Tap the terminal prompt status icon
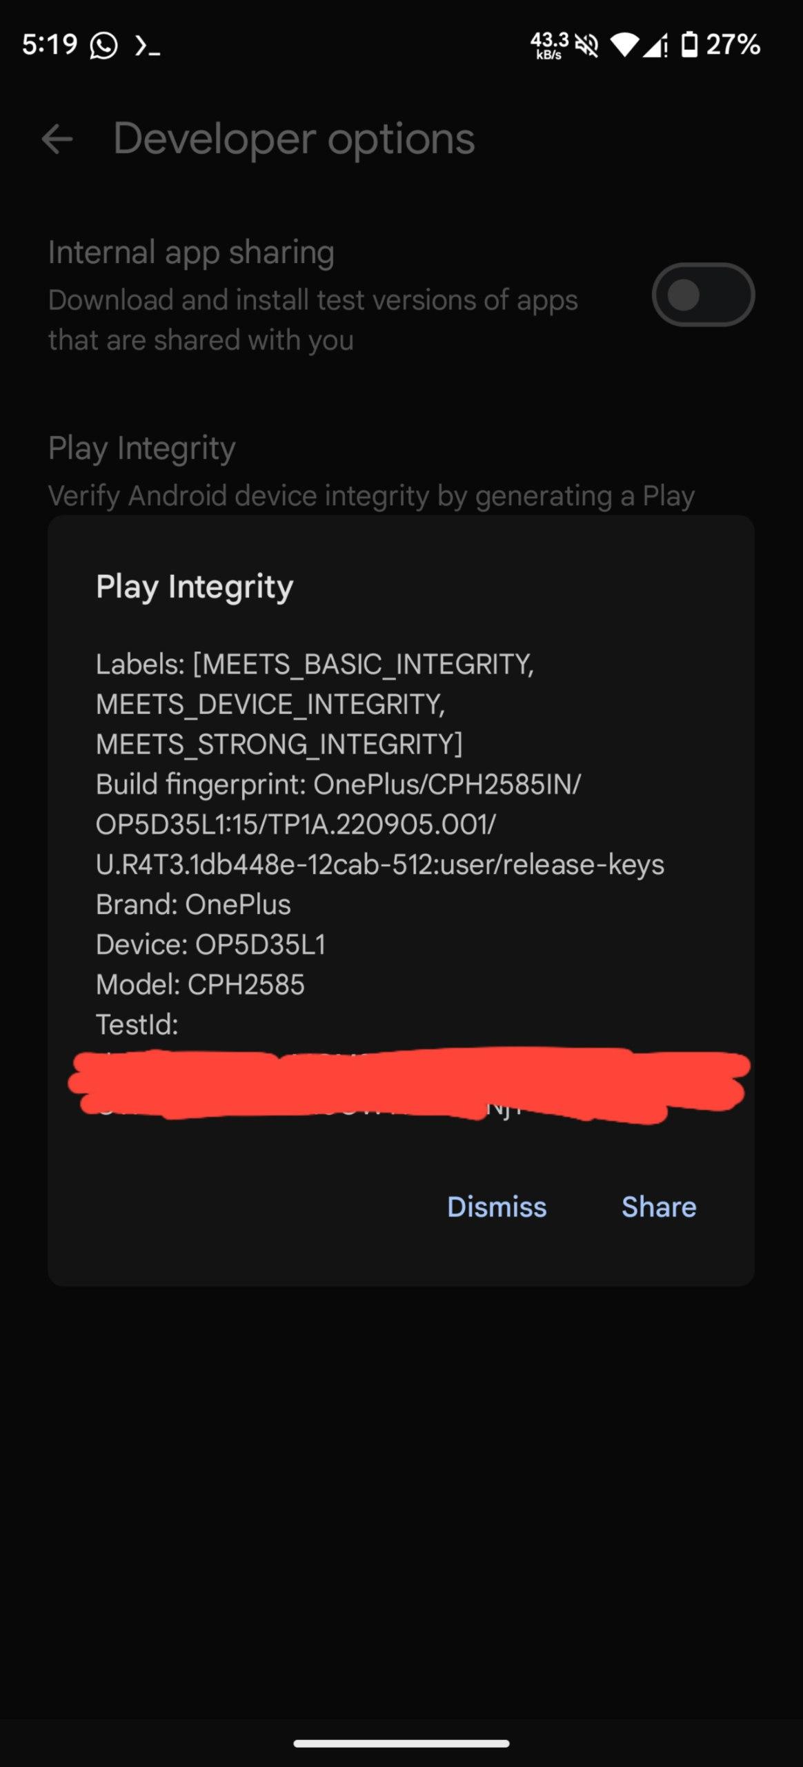 pyautogui.click(x=148, y=46)
